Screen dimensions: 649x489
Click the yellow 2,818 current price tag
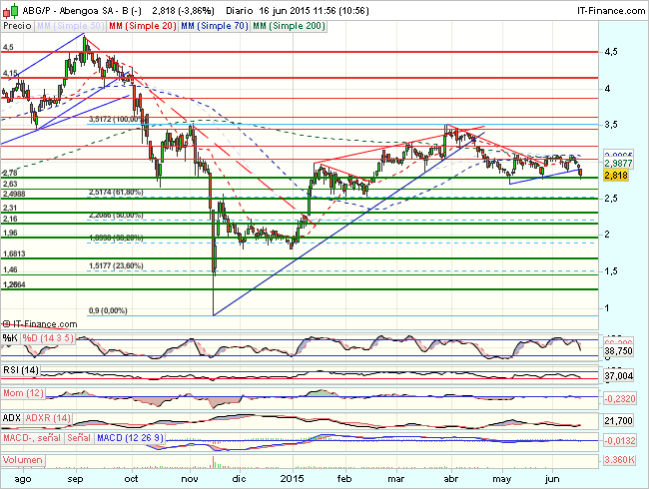[x=616, y=176]
